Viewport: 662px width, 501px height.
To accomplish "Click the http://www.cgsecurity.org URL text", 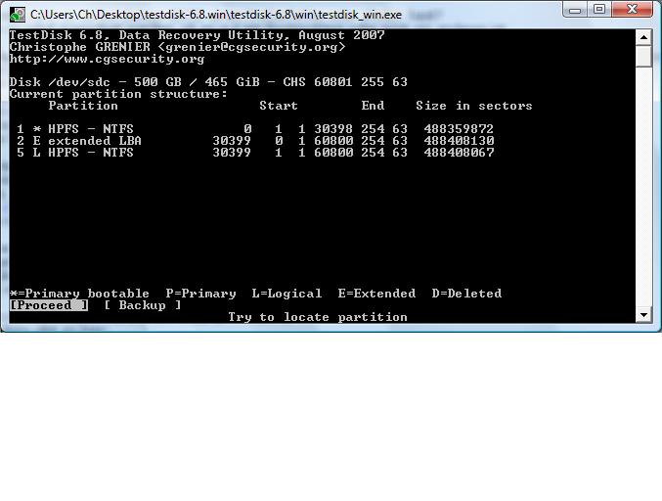I will coord(107,59).
